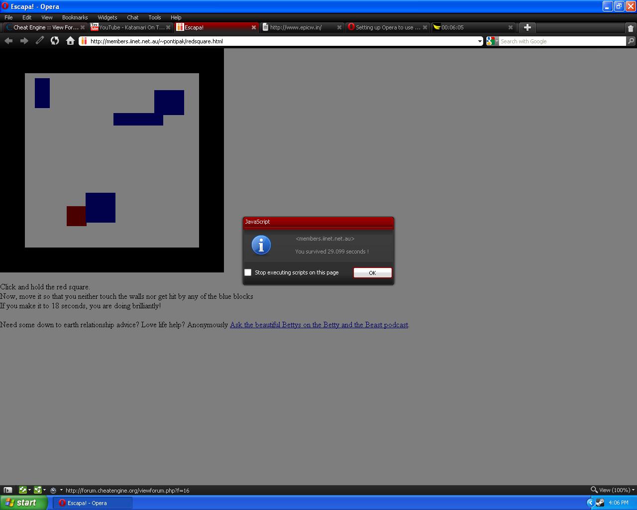Click the Windows Start button
The height and width of the screenshot is (510, 637).
22,503
